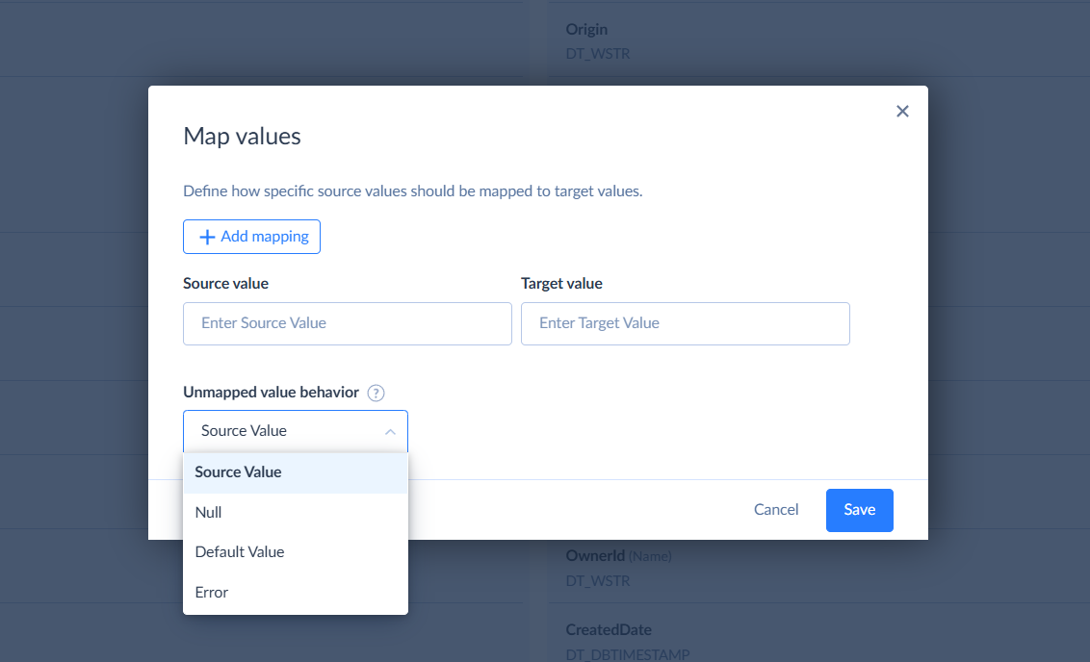Click the 'Map values' dialog heading
1090x662 pixels.
(x=242, y=137)
